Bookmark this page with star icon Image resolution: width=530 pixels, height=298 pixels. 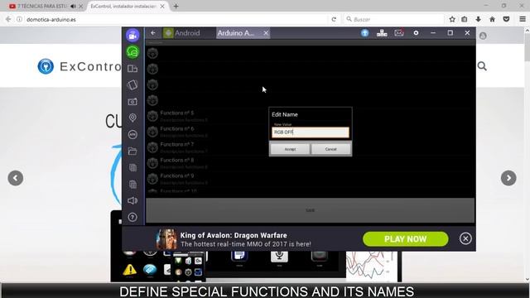(452, 19)
